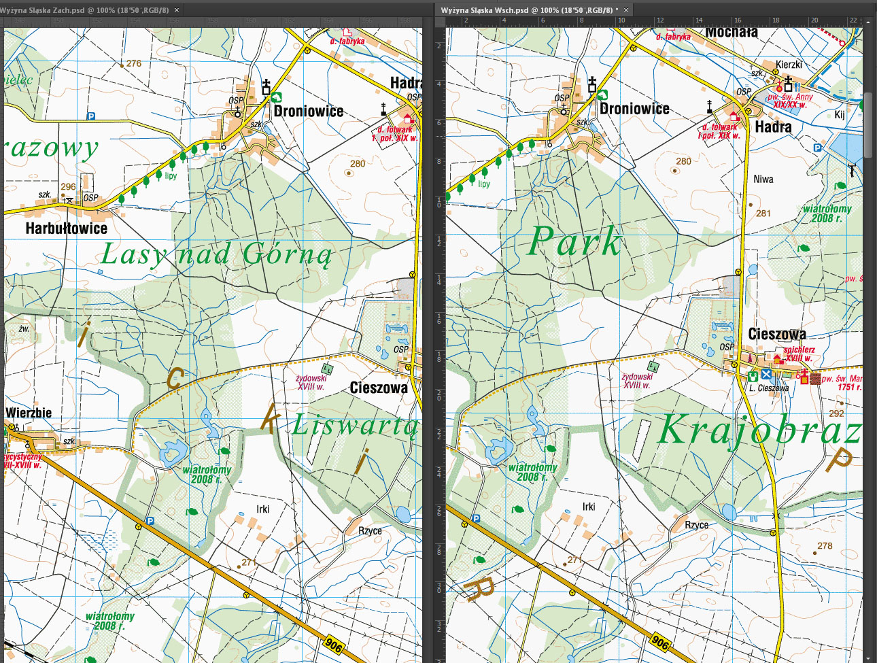877x663 pixels.
Task: Click the parking icon on road 906 in right map
Action: pos(476,519)
